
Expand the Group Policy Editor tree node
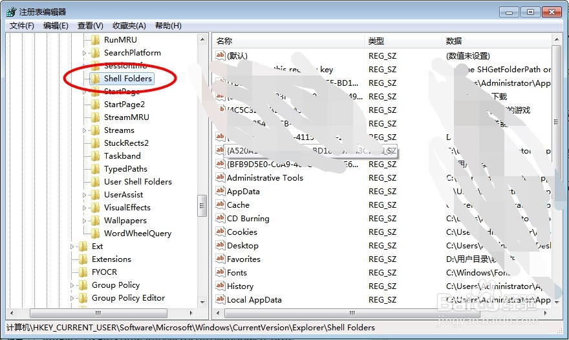tap(72, 298)
